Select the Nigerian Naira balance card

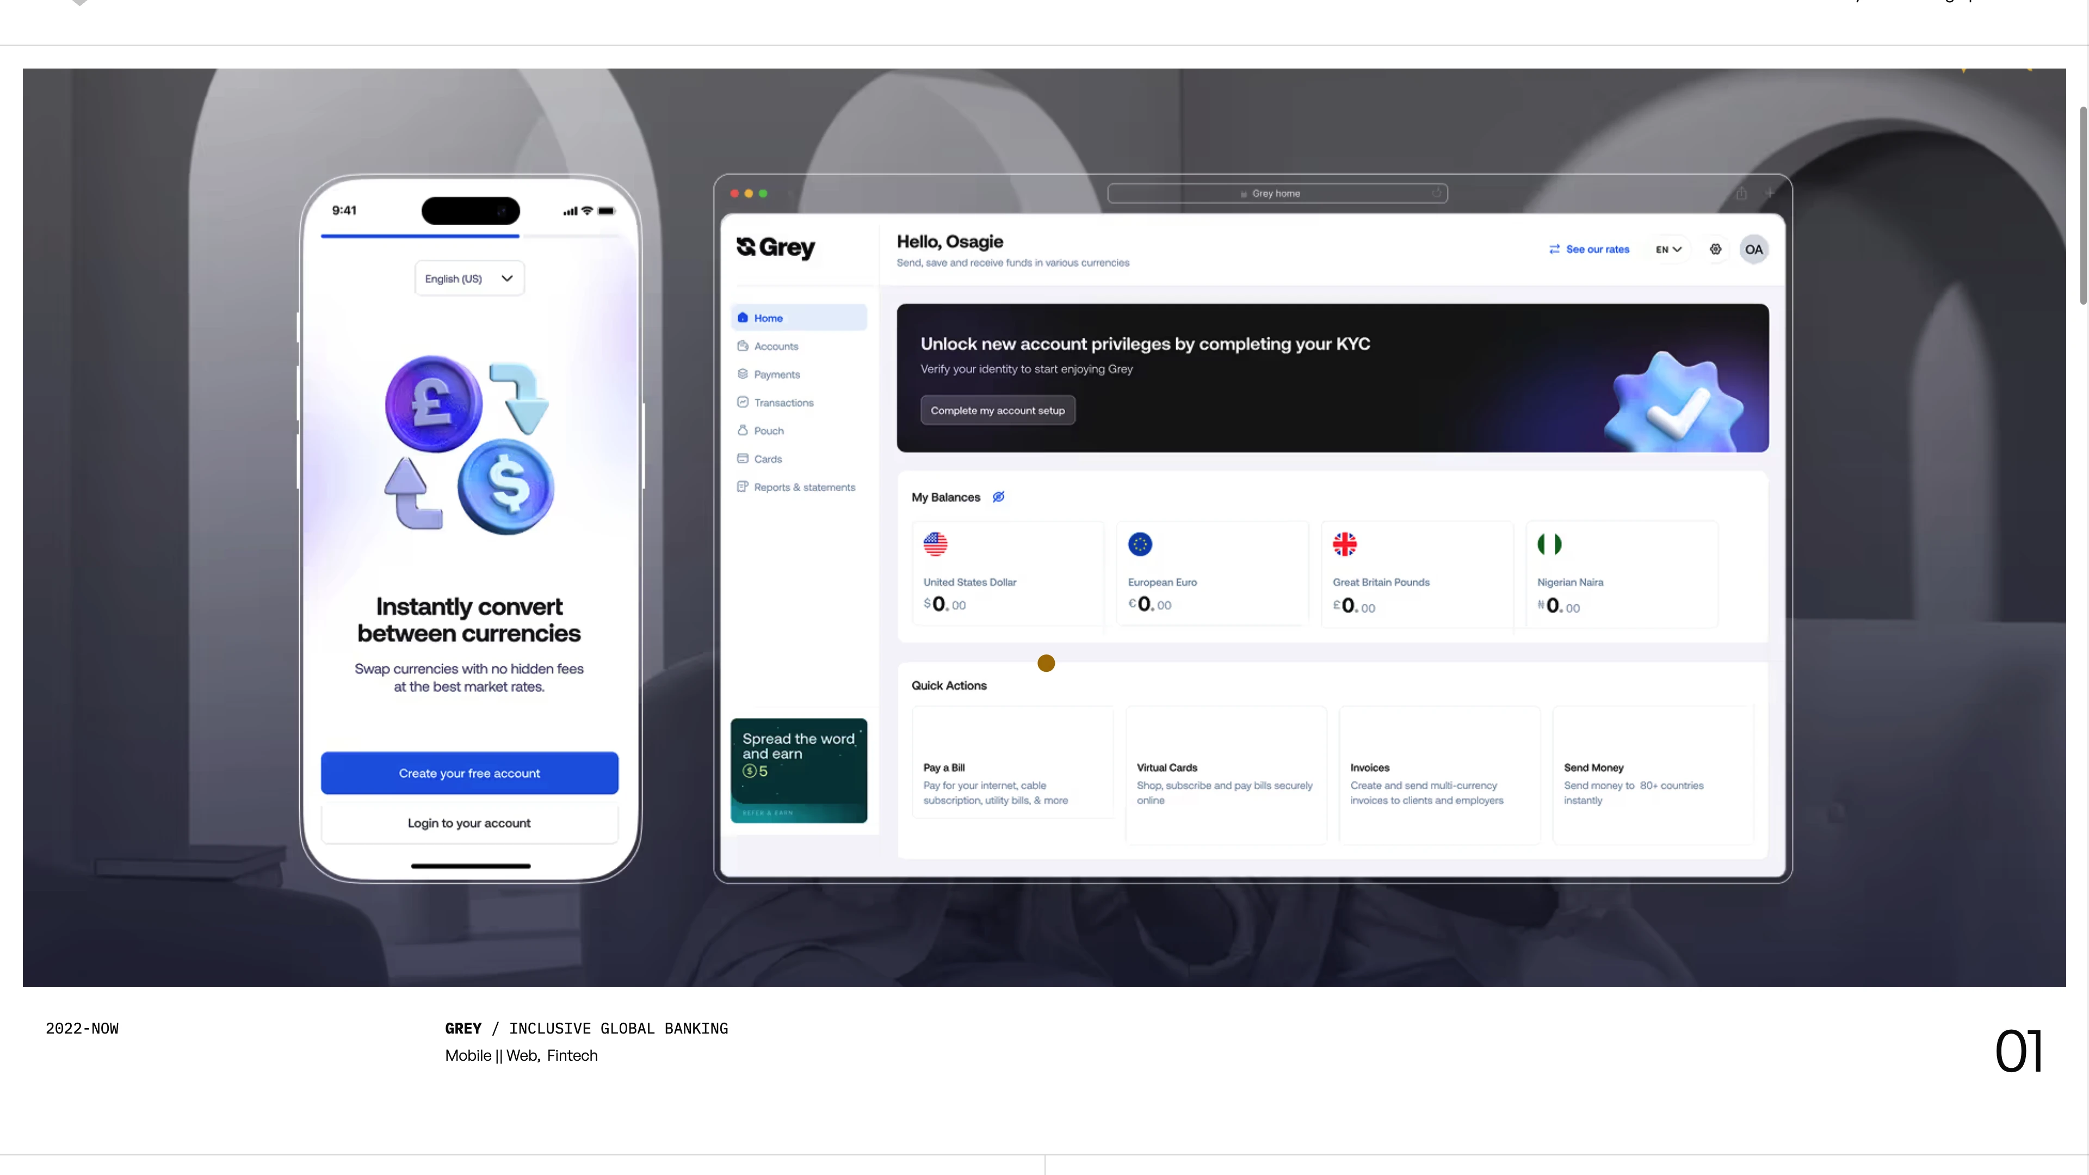click(x=1622, y=574)
